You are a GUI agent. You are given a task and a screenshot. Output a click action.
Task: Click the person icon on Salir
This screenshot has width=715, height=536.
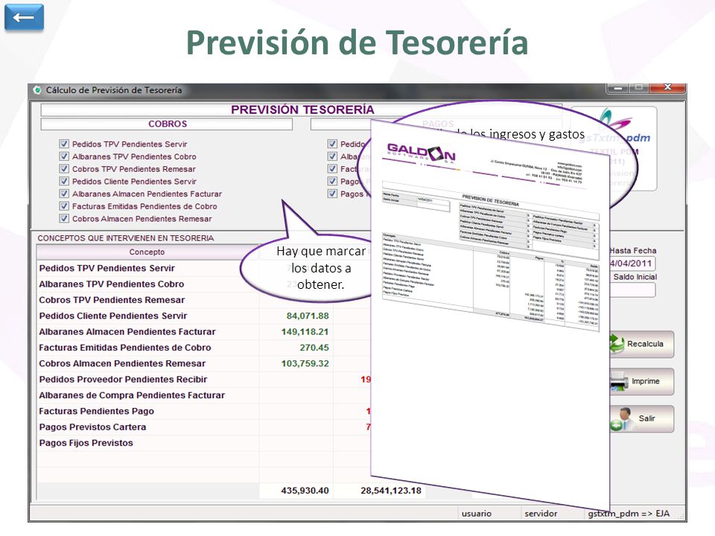tap(621, 419)
